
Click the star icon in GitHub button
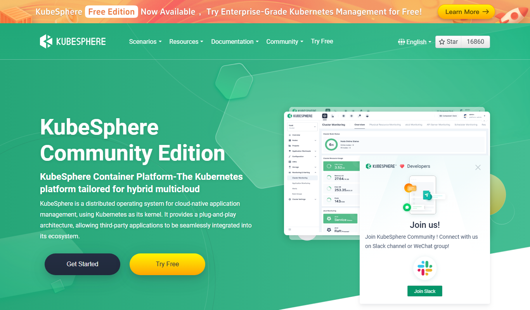click(x=442, y=42)
